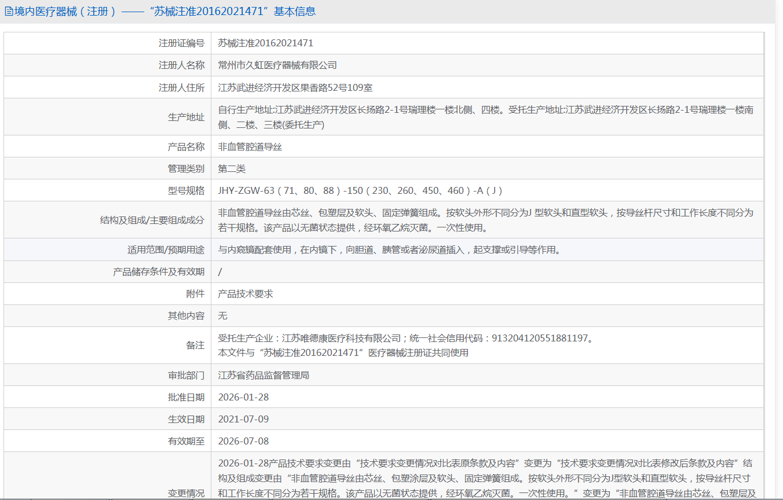Click the production address text starting 自行生产地址
783x500 pixels.
coord(485,117)
